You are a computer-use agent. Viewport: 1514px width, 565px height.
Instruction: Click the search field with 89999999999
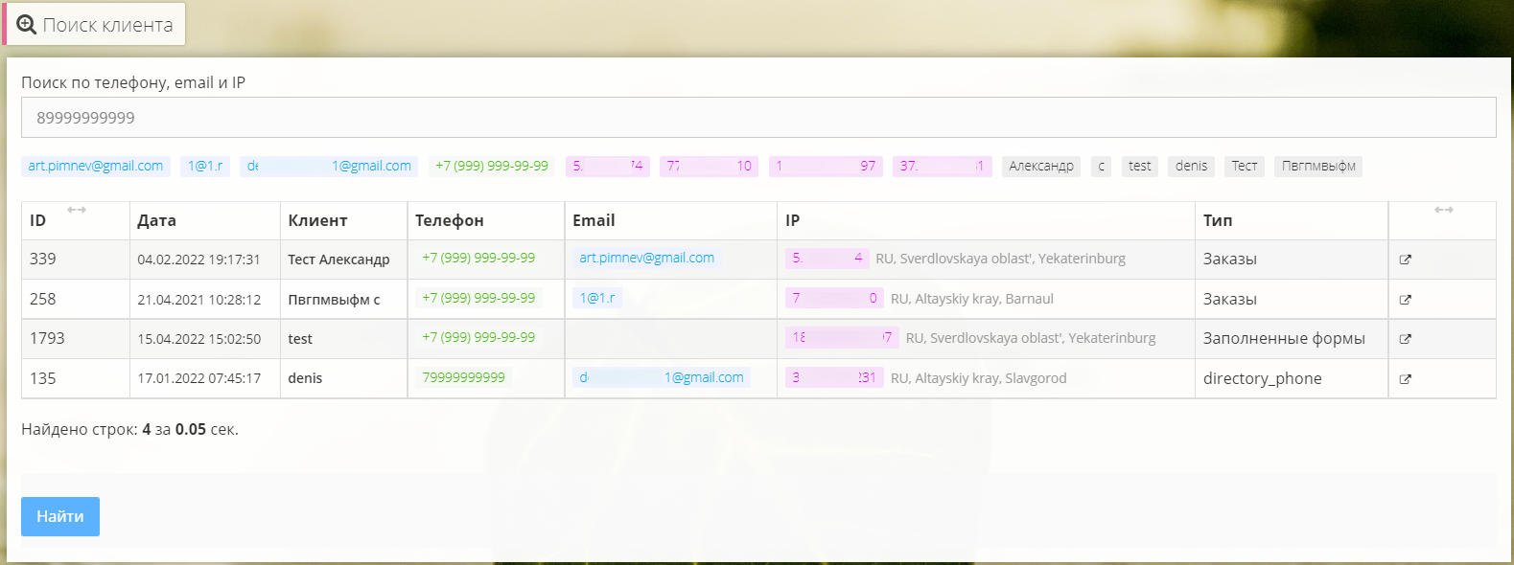757,118
